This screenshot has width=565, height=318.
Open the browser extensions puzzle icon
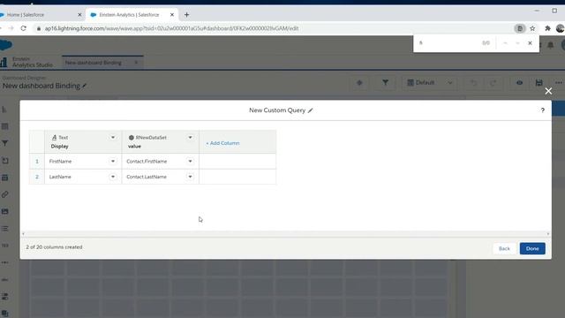point(547,28)
